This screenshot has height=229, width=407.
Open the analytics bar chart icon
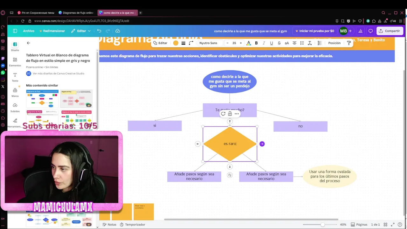pyautogui.click(x=361, y=31)
